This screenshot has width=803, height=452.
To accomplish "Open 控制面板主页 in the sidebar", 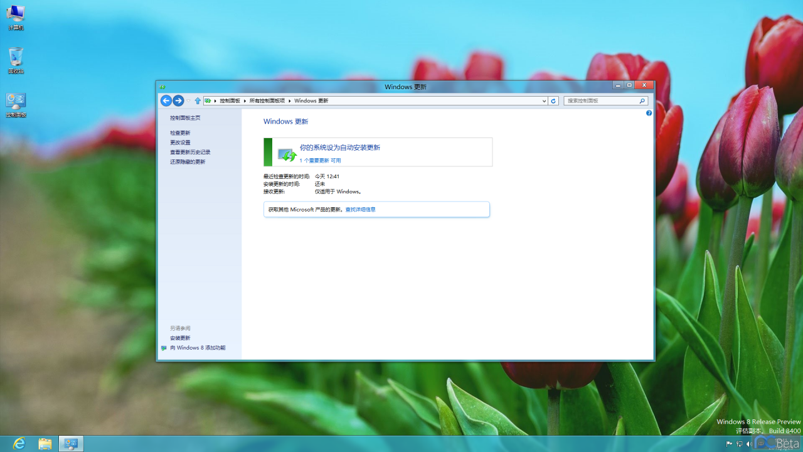I will pos(185,117).
